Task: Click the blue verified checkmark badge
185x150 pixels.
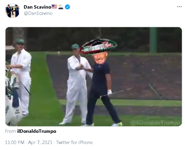Action: tap(67, 7)
